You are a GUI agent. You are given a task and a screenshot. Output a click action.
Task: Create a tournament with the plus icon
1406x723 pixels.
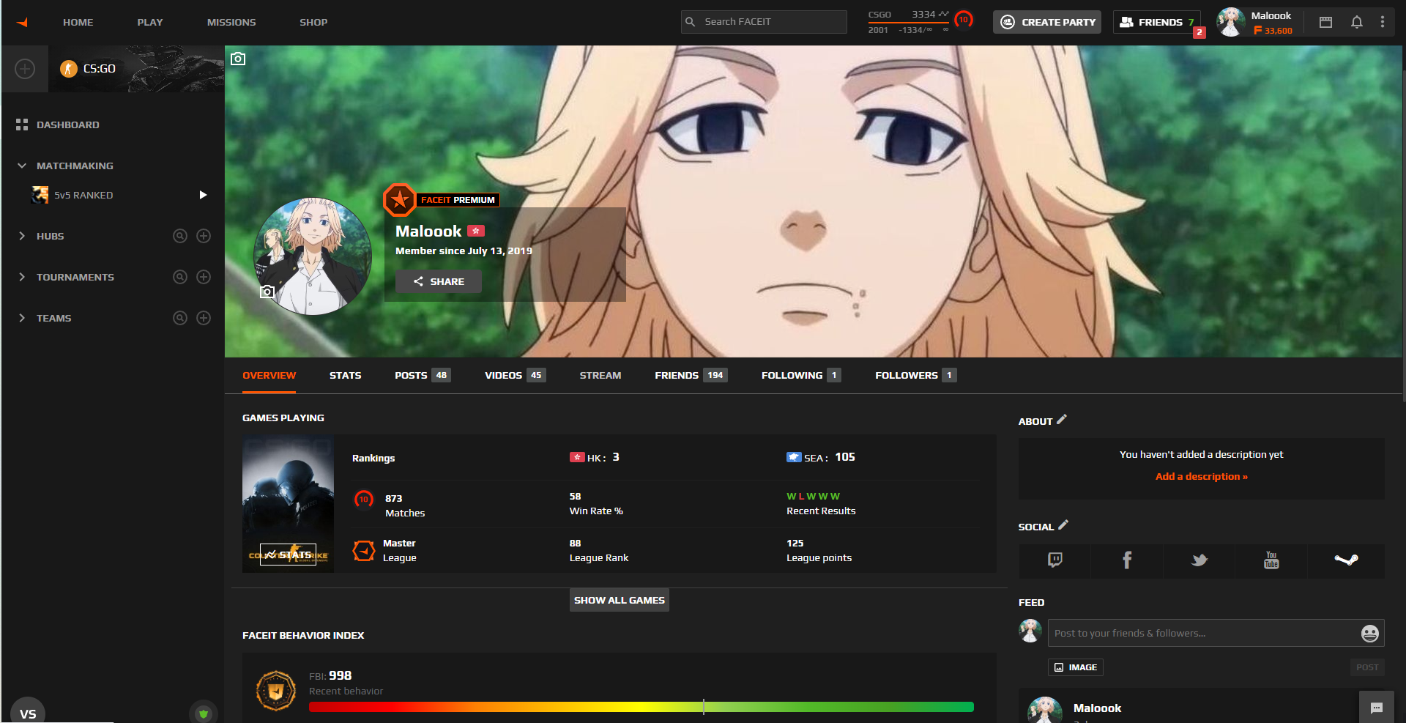204,277
